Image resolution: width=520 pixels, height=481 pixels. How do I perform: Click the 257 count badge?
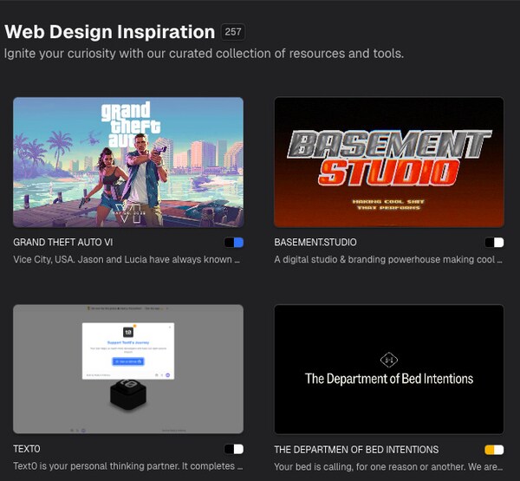(x=232, y=32)
